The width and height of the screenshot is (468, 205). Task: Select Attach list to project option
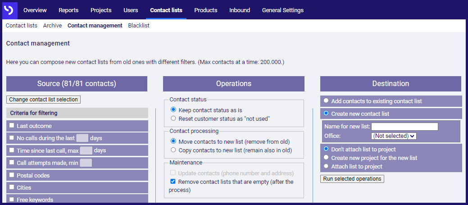coord(326,166)
